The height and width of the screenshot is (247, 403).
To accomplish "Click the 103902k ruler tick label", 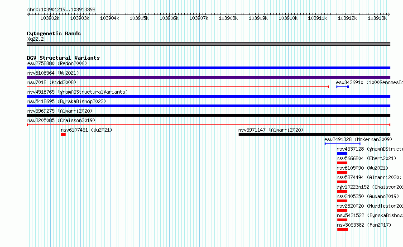I will [50, 18].
